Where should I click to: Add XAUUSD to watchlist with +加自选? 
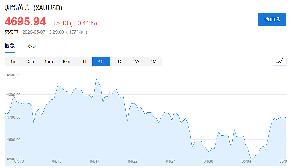(x=272, y=19)
